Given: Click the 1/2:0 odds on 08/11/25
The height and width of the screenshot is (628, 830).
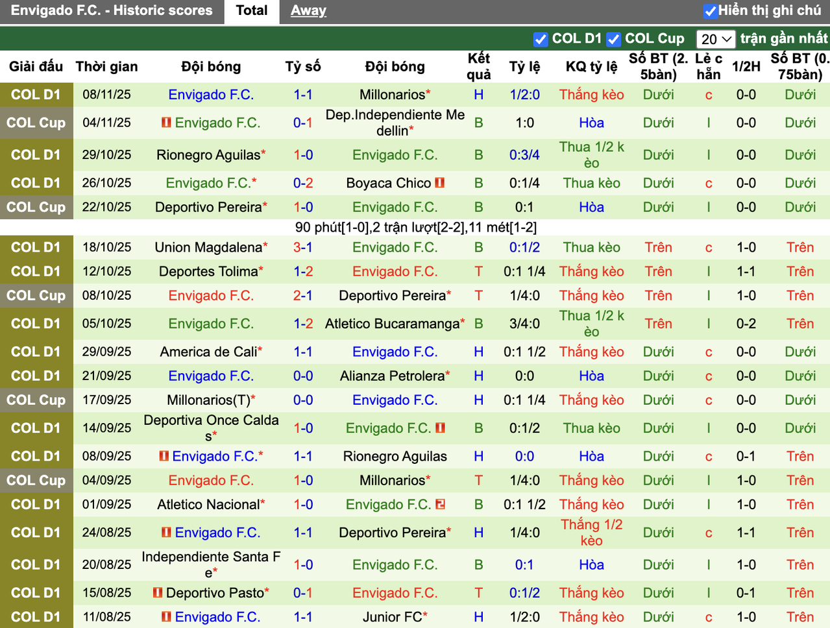Looking at the screenshot, I should pyautogui.click(x=524, y=95).
